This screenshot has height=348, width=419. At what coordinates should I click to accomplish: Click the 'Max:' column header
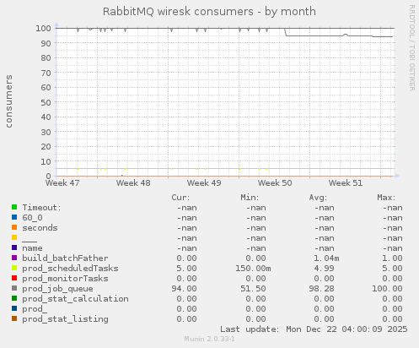tap(386, 198)
